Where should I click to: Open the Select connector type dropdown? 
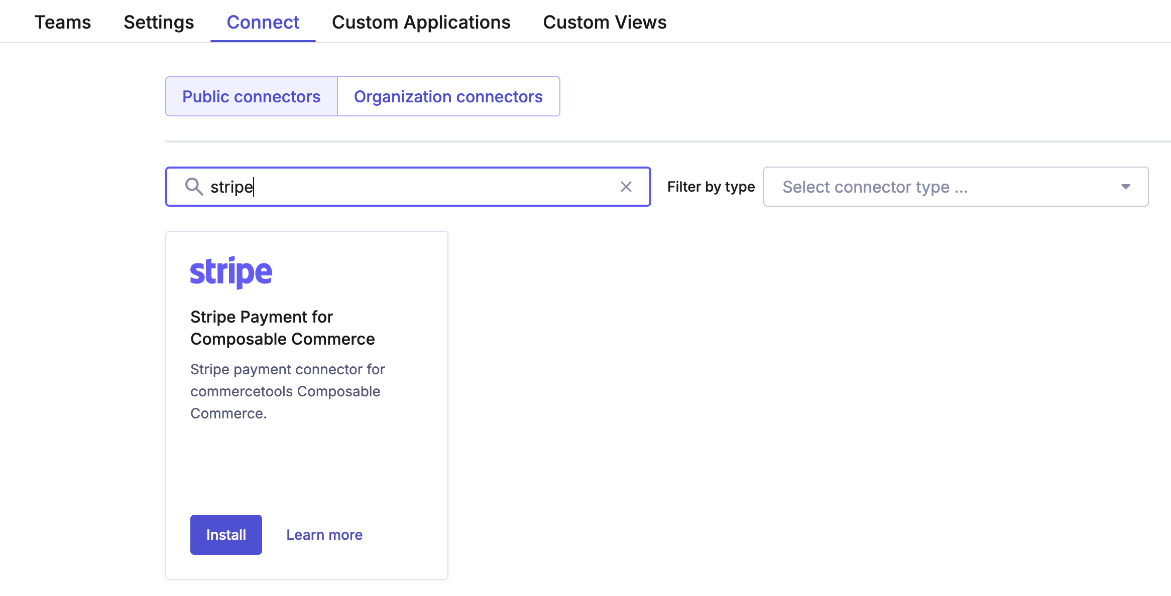956,187
